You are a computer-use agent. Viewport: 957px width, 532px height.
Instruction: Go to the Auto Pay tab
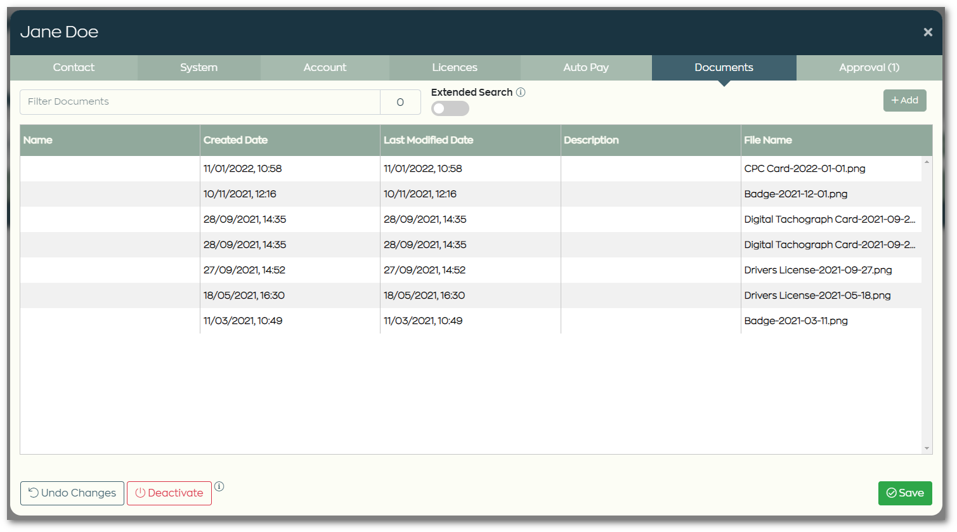click(x=585, y=67)
